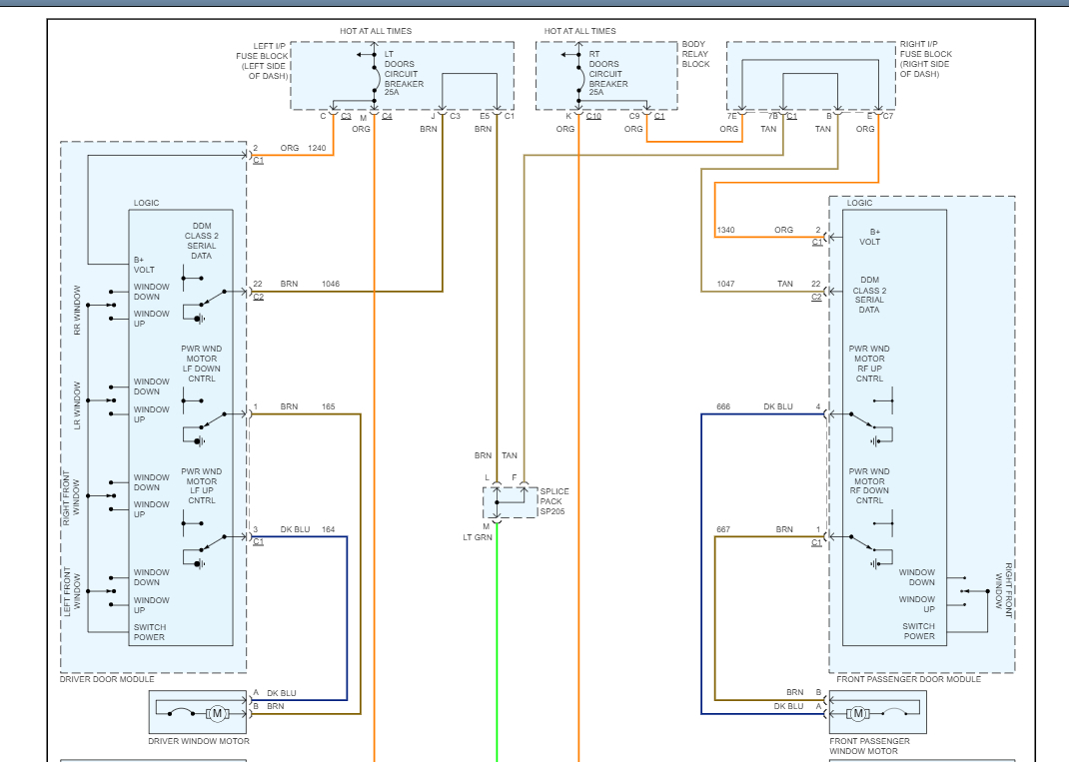
Task: Open the C2 connector link at BRN wire 1046
Action: [x=259, y=297]
